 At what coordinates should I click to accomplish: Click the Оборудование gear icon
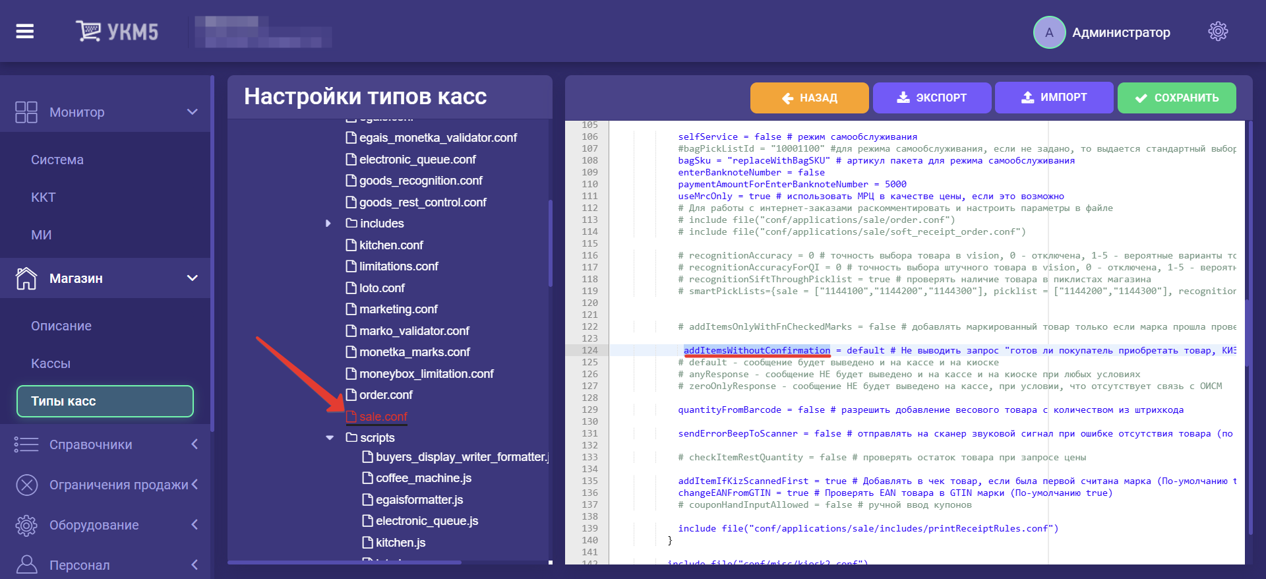coord(26,525)
